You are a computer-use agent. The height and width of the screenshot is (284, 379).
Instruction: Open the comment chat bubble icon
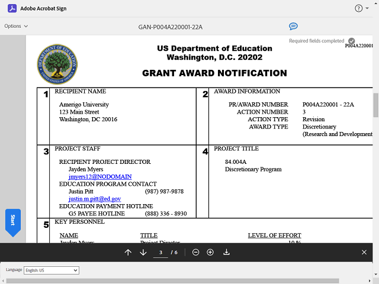coord(293,26)
